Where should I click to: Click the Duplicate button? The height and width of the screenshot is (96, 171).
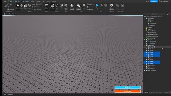11,9
